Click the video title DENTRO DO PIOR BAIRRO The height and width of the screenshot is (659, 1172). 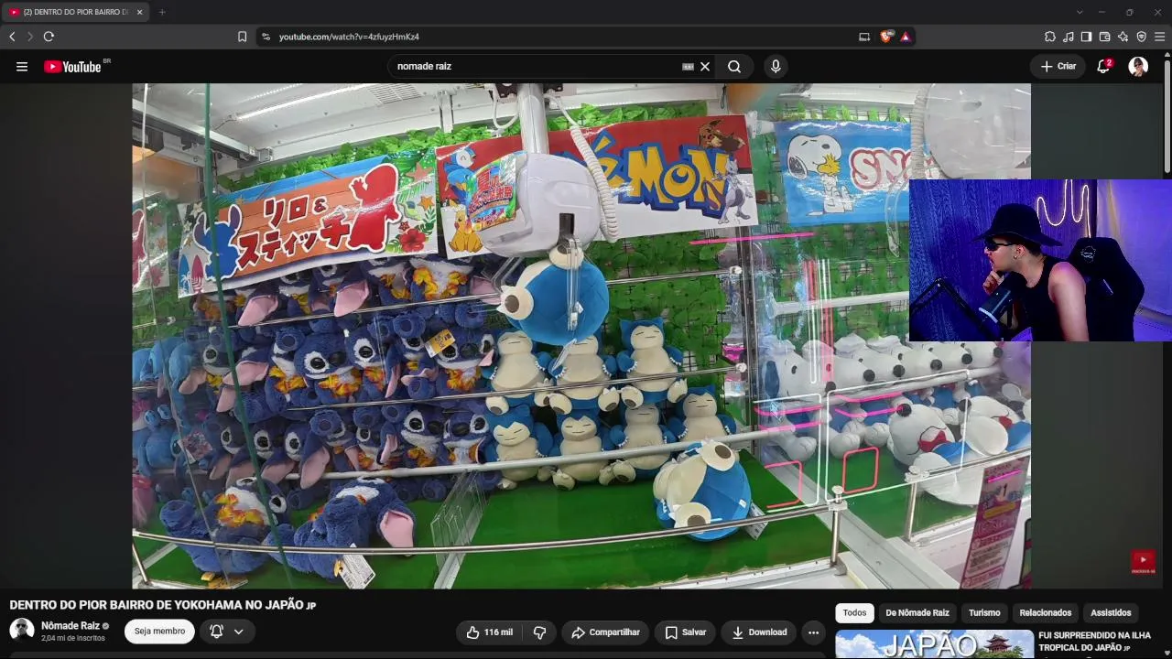163,605
